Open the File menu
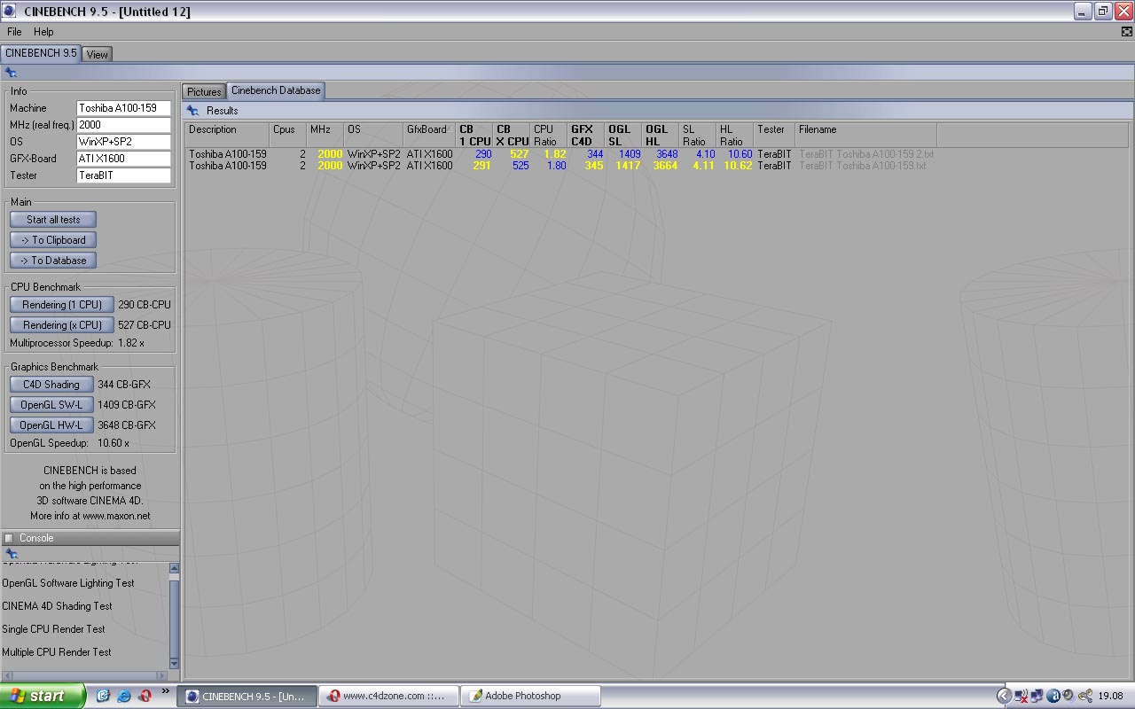Image resolution: width=1135 pixels, height=709 pixels. pyautogui.click(x=14, y=32)
